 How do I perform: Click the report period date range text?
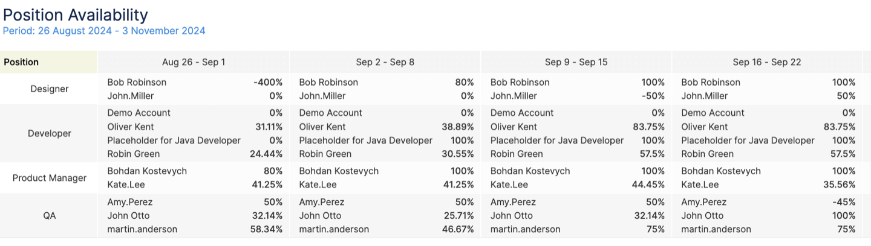click(104, 31)
